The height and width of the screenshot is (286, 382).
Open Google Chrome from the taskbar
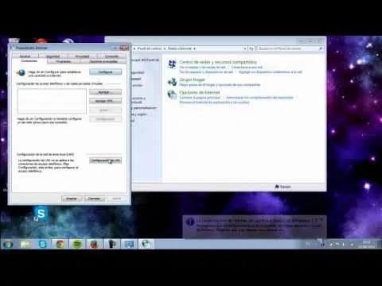click(x=60, y=244)
